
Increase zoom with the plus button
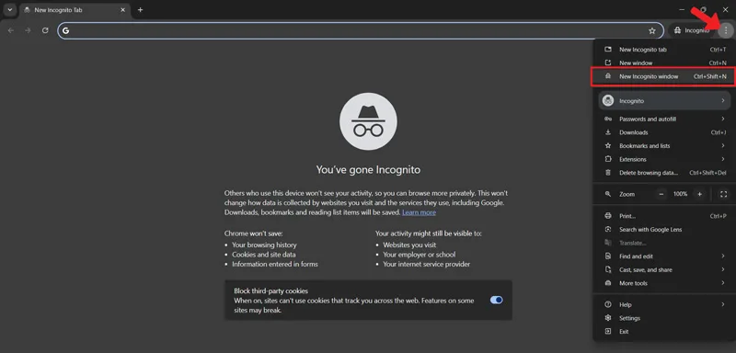(x=699, y=194)
